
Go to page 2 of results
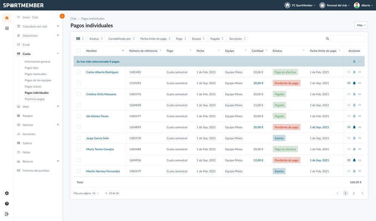353,193
